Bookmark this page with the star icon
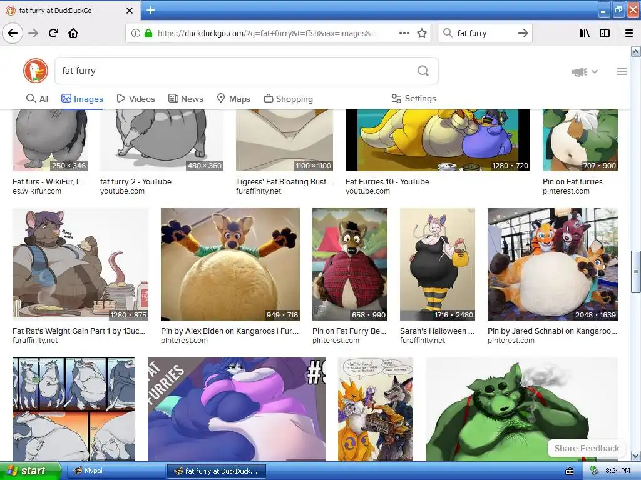This screenshot has width=641, height=480. pyautogui.click(x=422, y=33)
